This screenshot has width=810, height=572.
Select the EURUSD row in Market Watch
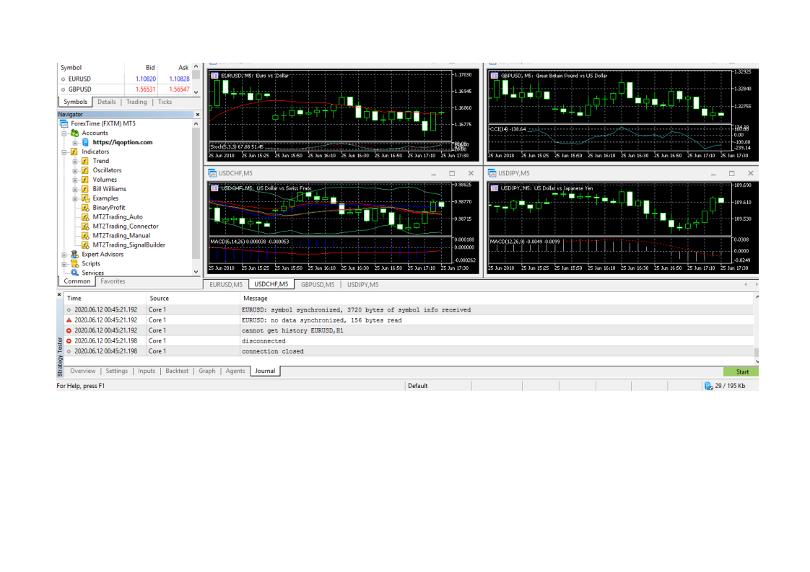click(x=124, y=79)
